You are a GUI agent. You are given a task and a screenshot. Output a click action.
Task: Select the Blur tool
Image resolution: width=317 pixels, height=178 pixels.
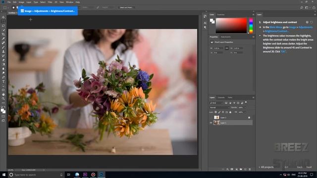click(x=3, y=69)
